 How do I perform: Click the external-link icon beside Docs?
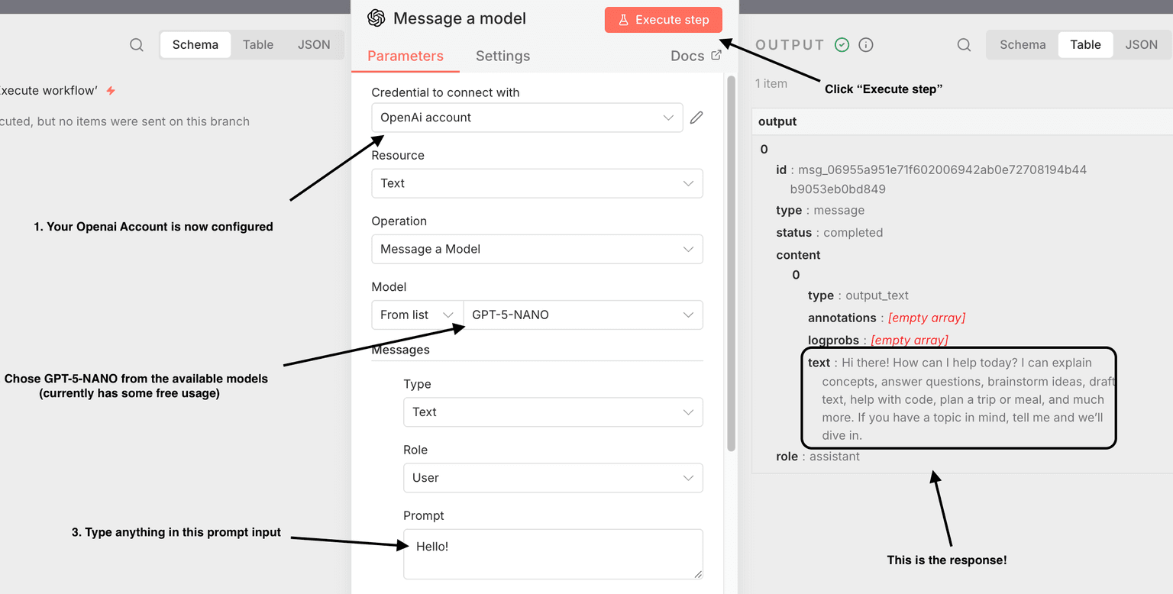[716, 54]
